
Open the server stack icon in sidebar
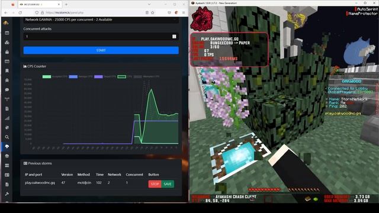click(7, 166)
